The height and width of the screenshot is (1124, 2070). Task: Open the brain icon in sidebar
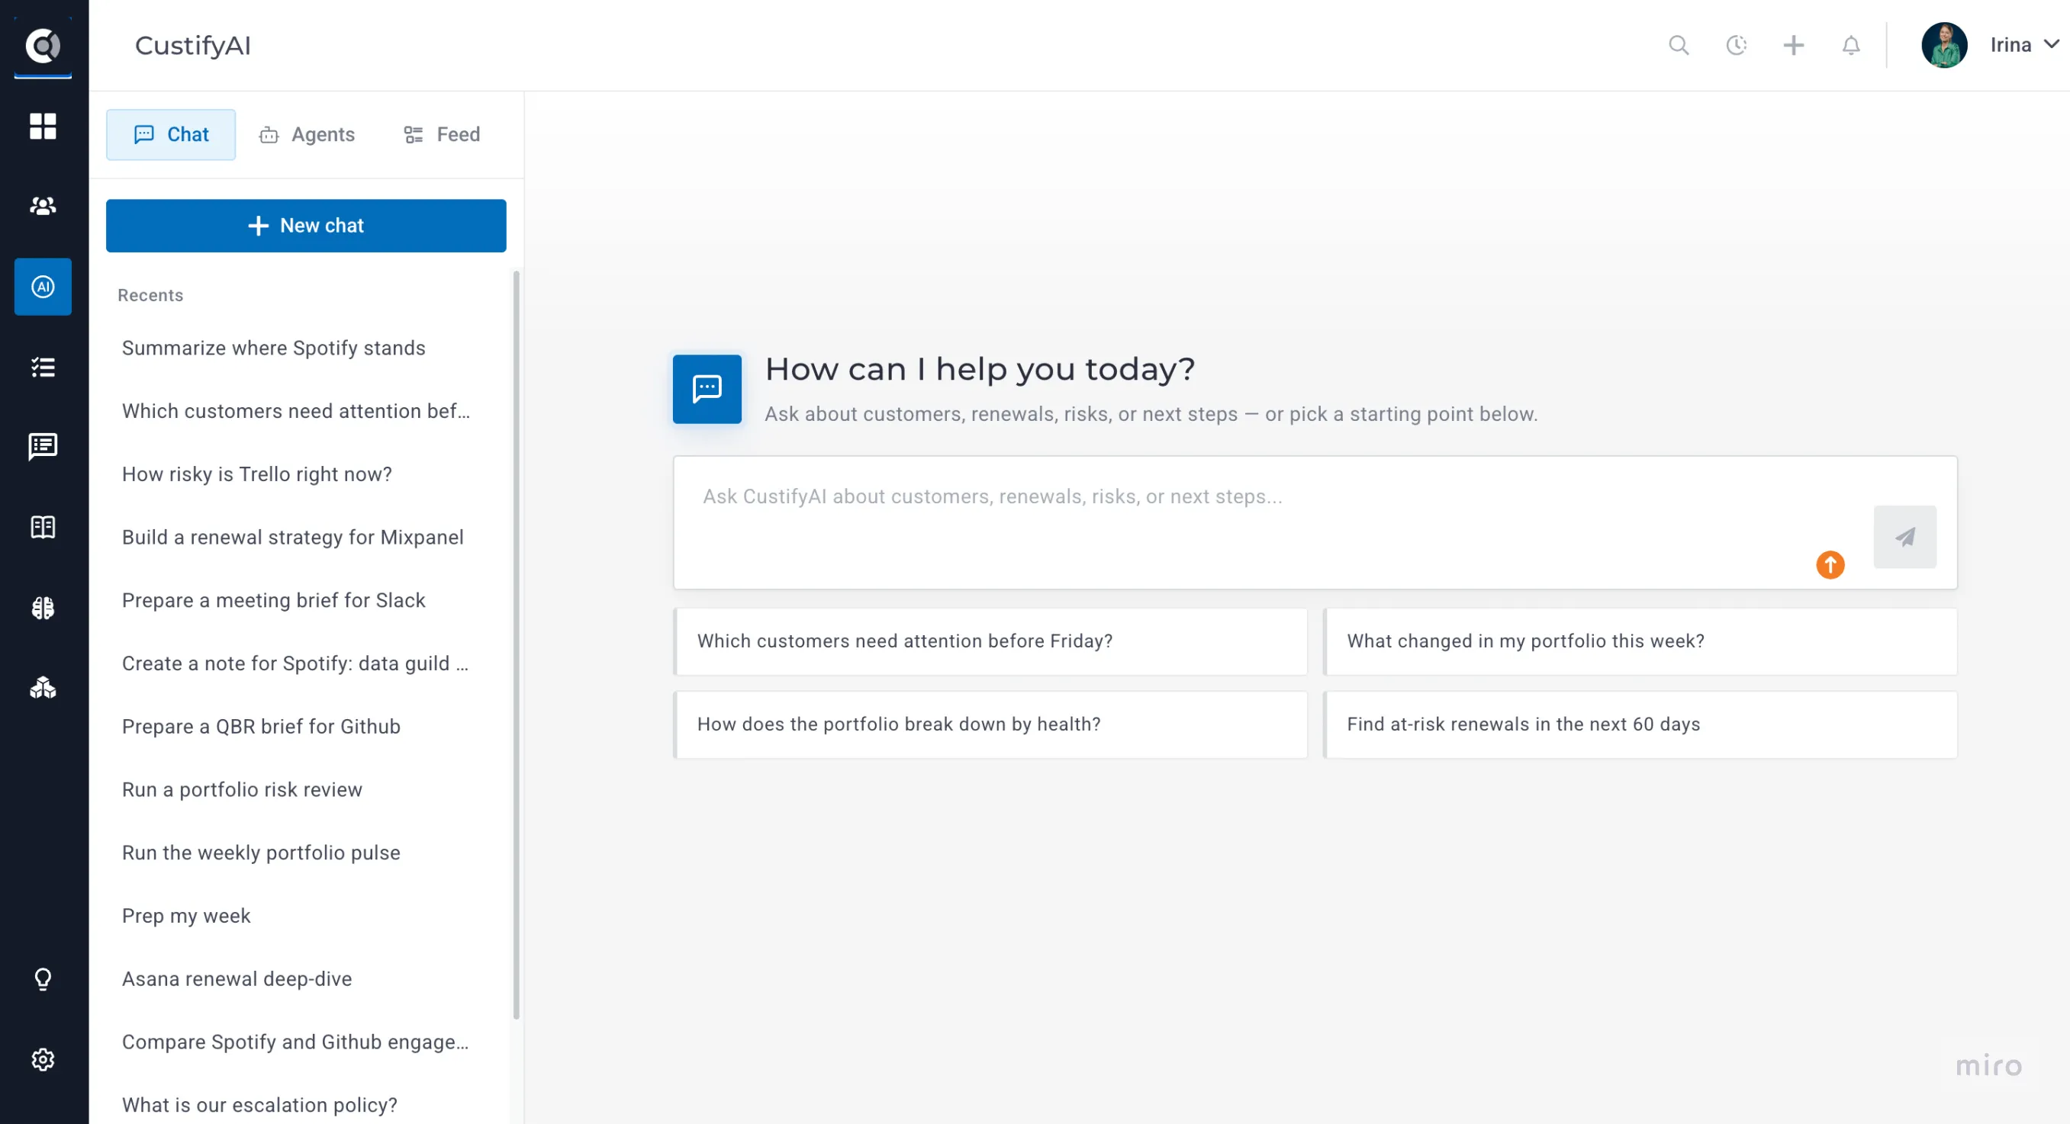pos(43,608)
